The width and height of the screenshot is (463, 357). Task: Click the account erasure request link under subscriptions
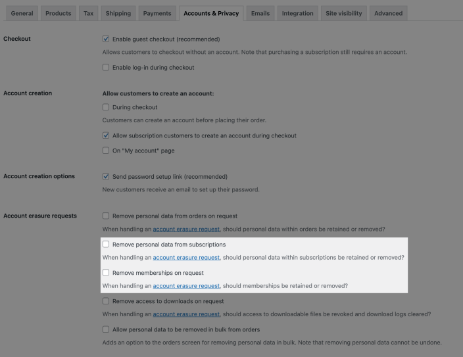coord(186,258)
